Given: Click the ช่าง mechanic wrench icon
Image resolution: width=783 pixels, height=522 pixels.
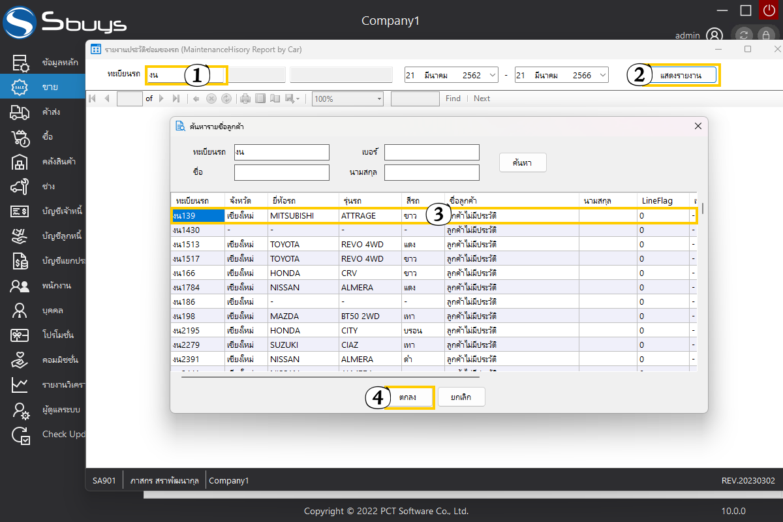Looking at the screenshot, I should [x=20, y=187].
